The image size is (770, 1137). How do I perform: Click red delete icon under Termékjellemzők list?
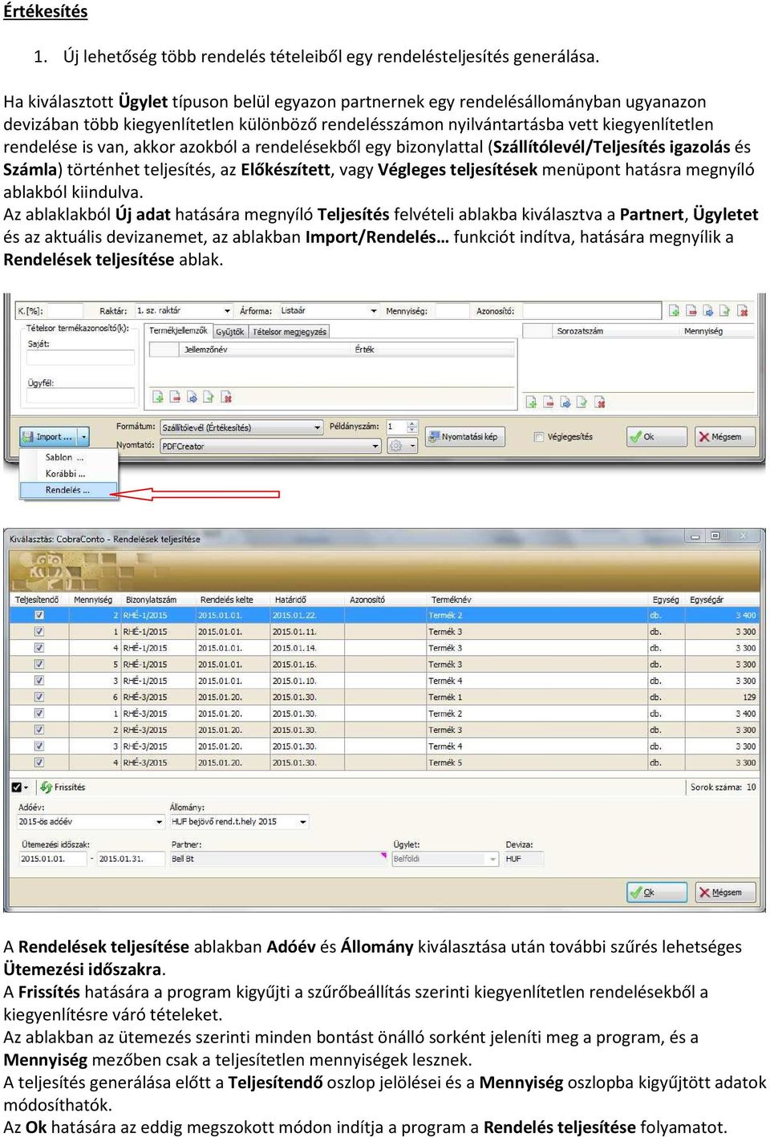tap(176, 397)
